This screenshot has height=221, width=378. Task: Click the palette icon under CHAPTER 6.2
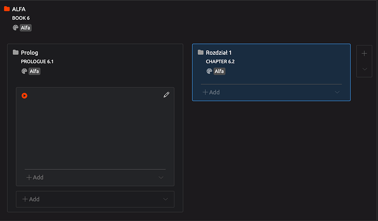(x=209, y=71)
